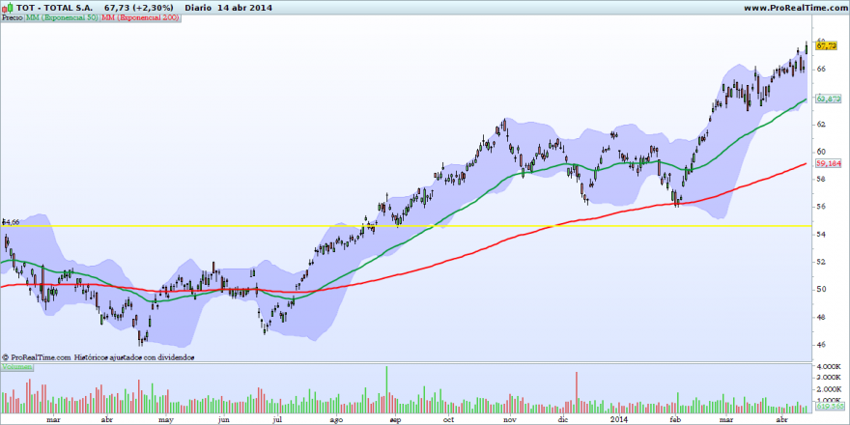Click the 'oct' label on the time axis
This screenshot has height=425, width=850.
pos(448,419)
